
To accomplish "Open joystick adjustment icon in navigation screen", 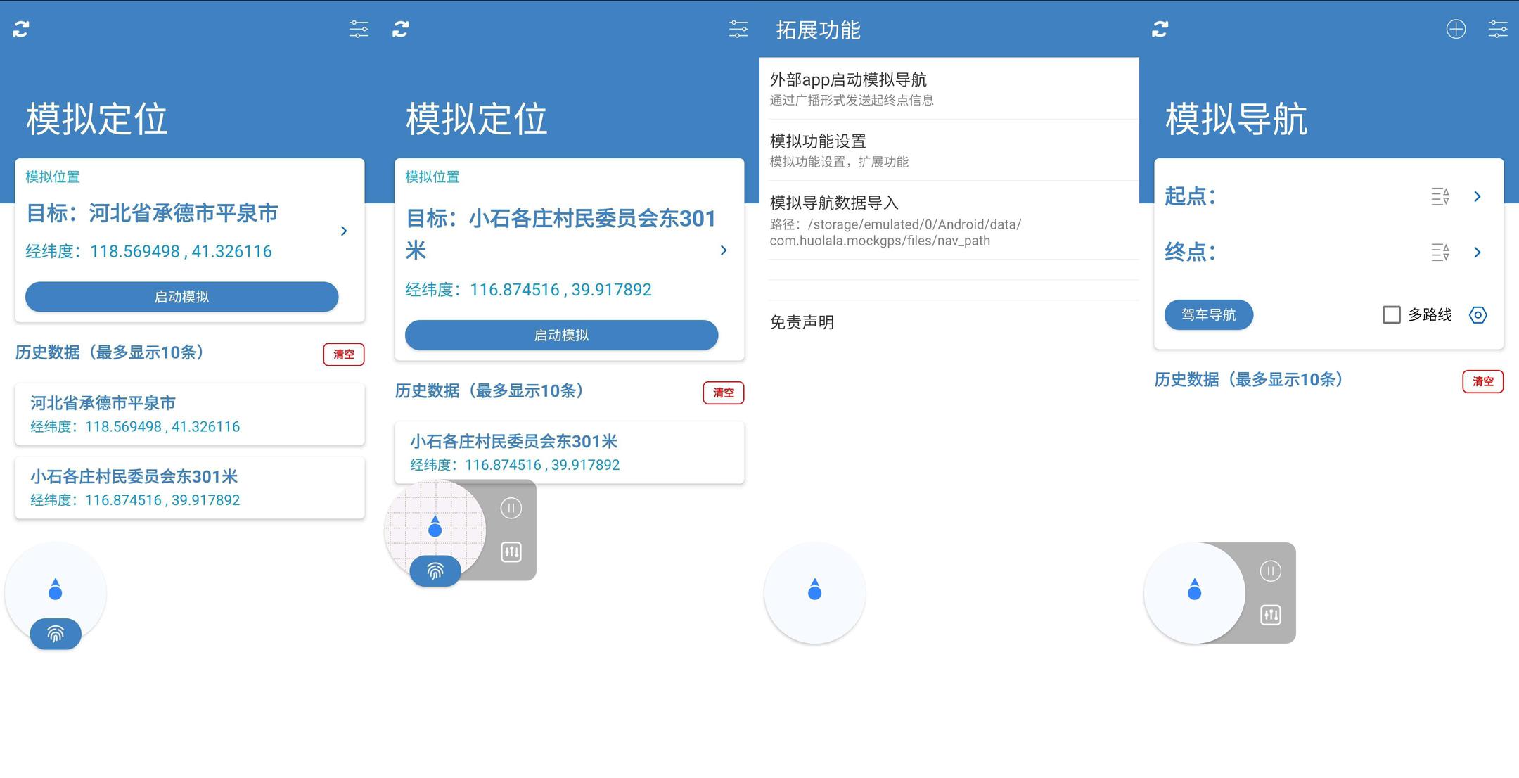I will pos(1271,616).
